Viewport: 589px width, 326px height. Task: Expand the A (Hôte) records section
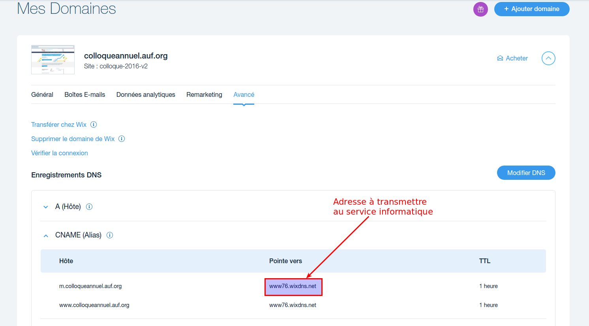click(x=46, y=207)
